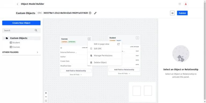Screen dimensions: 206x103
Task: Close the Courses card kebab menu
Action: tap(89, 39)
